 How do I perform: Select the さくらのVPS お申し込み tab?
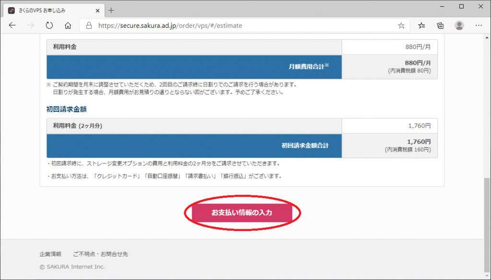point(48,10)
